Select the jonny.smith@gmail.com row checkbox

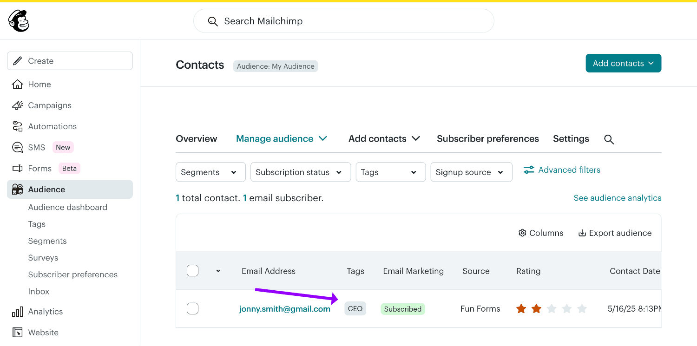coord(192,308)
